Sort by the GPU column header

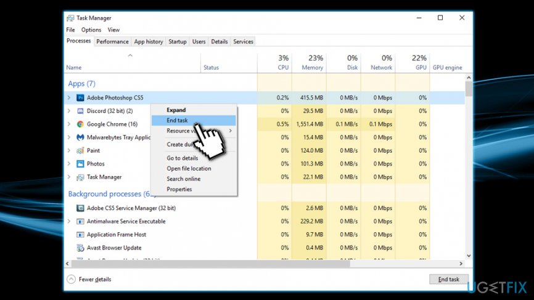pos(413,63)
